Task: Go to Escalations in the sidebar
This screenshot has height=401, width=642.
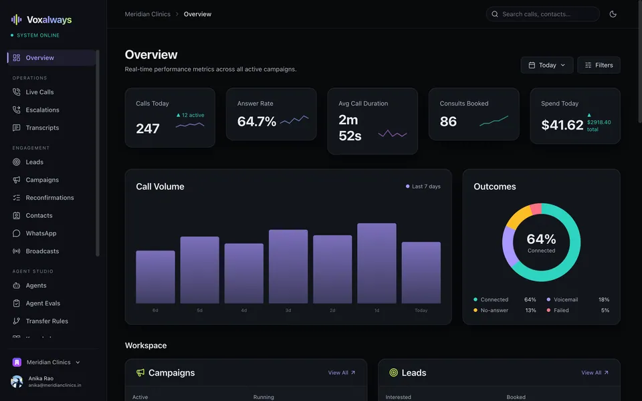Action: click(51, 110)
